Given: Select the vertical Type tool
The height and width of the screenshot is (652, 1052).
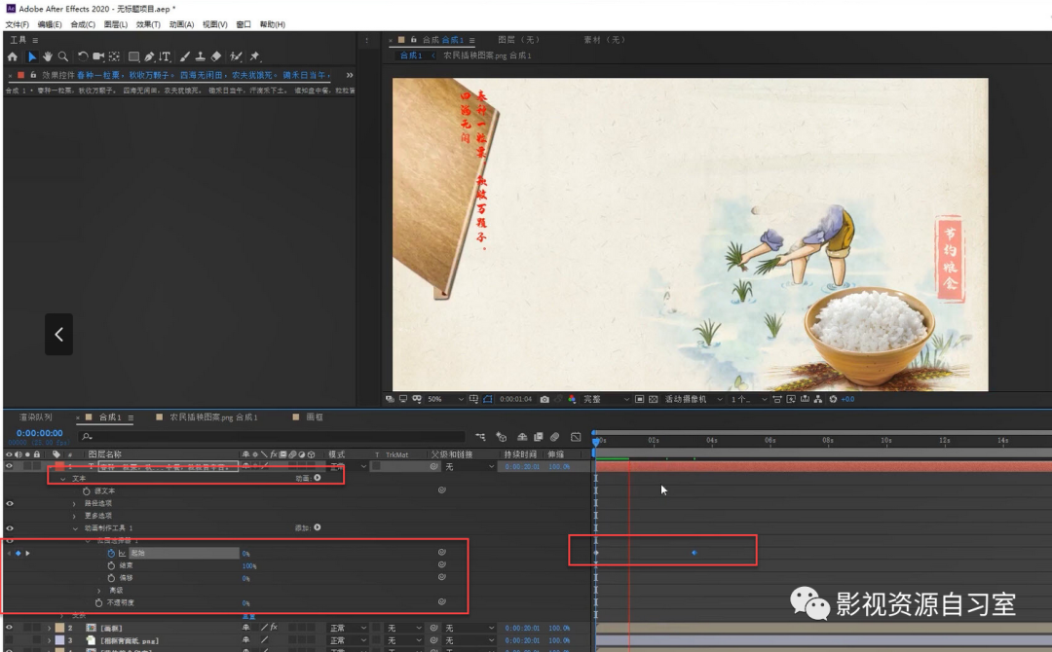Looking at the screenshot, I should tap(165, 57).
